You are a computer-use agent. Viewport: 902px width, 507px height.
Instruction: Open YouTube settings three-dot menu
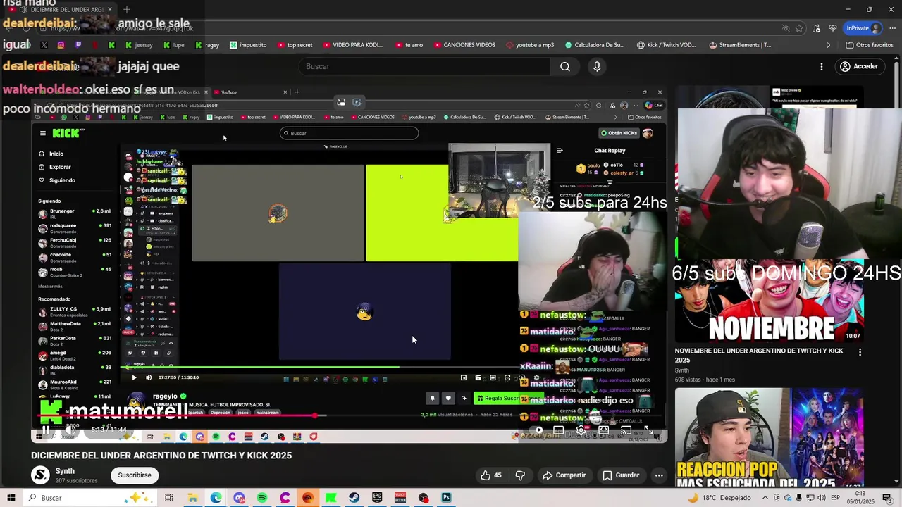click(x=822, y=66)
